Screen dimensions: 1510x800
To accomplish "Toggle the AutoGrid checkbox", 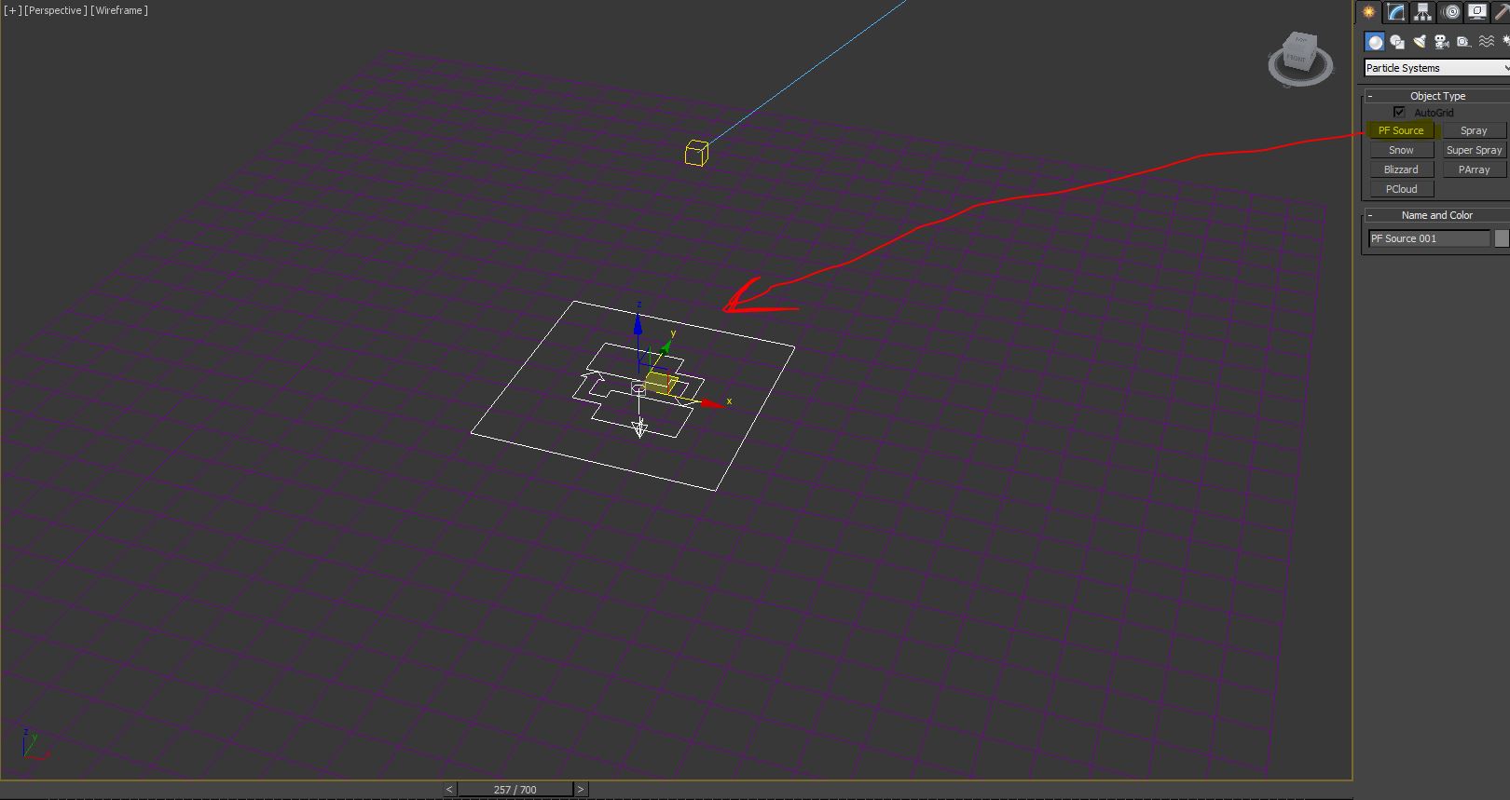I will [1399, 113].
